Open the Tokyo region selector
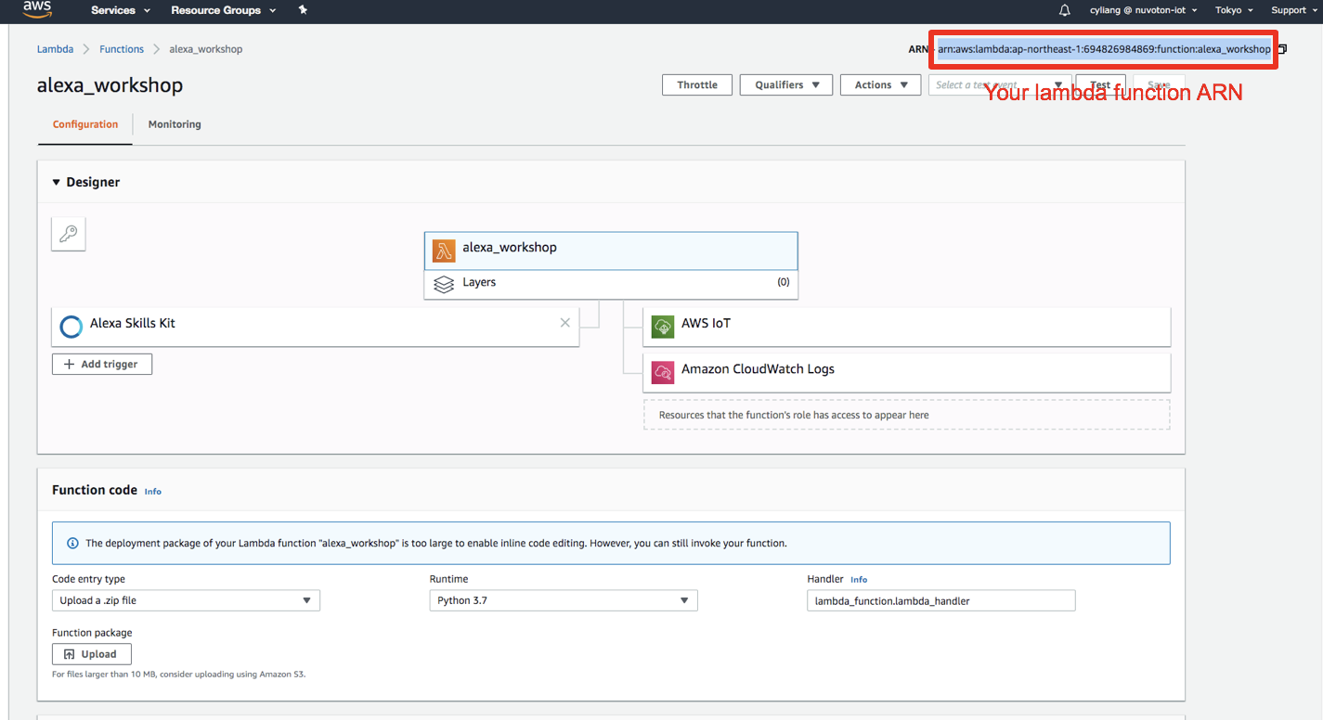Viewport: 1323px width, 720px height. (x=1235, y=10)
